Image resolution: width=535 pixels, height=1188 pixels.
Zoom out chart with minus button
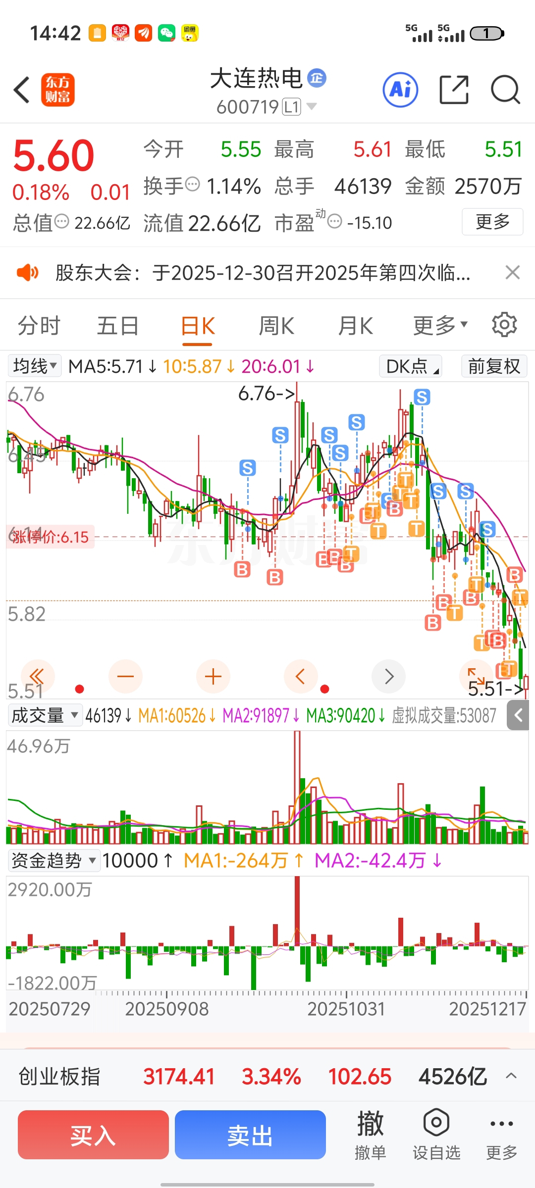tap(125, 676)
